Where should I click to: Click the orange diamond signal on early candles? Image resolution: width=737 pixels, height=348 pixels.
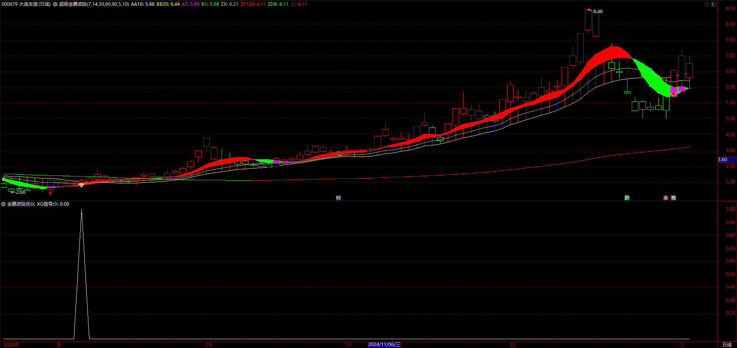coord(81,185)
